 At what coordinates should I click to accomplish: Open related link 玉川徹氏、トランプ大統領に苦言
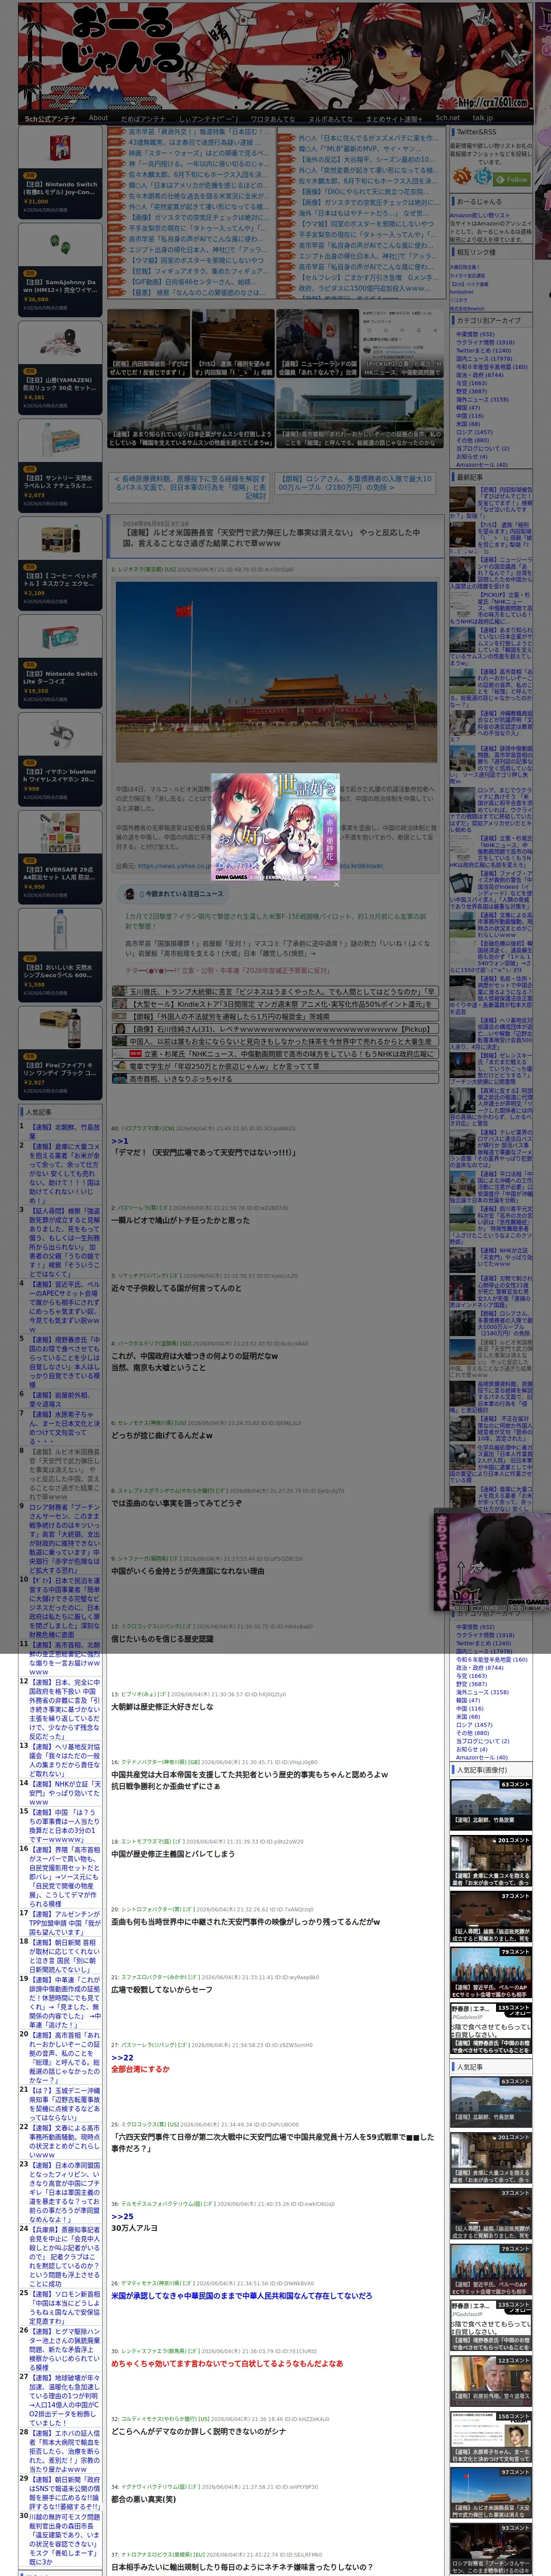tap(283, 991)
